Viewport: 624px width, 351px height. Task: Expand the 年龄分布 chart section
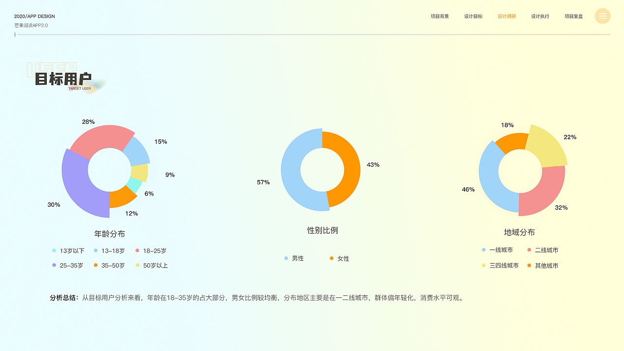point(109,234)
